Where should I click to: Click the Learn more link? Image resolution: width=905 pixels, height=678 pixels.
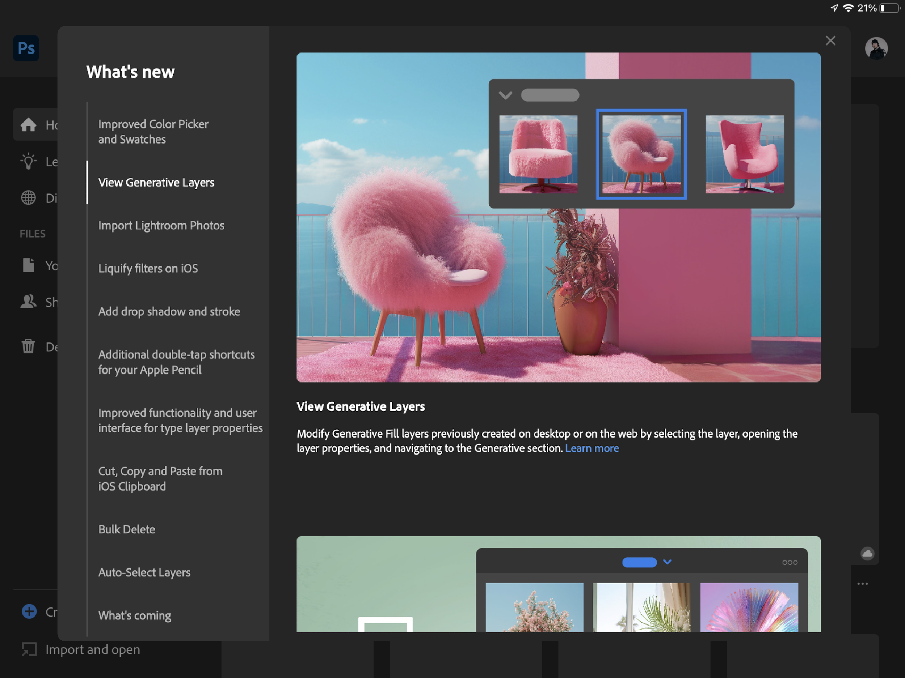tap(592, 448)
